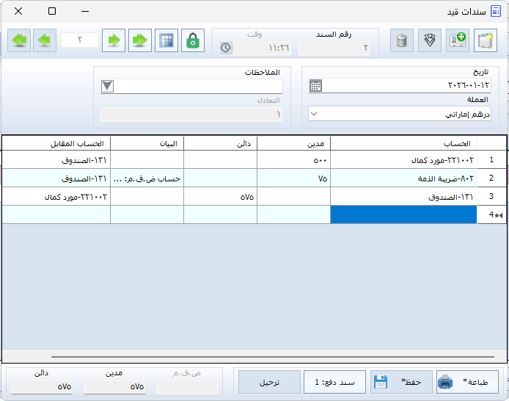
Task: Jump to last record double right arrow
Action: 139,40
